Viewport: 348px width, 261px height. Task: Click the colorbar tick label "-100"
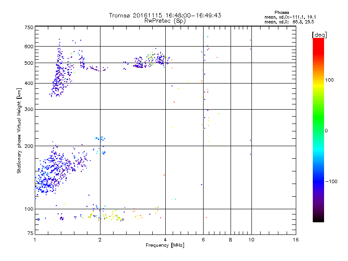pyautogui.click(x=331, y=181)
